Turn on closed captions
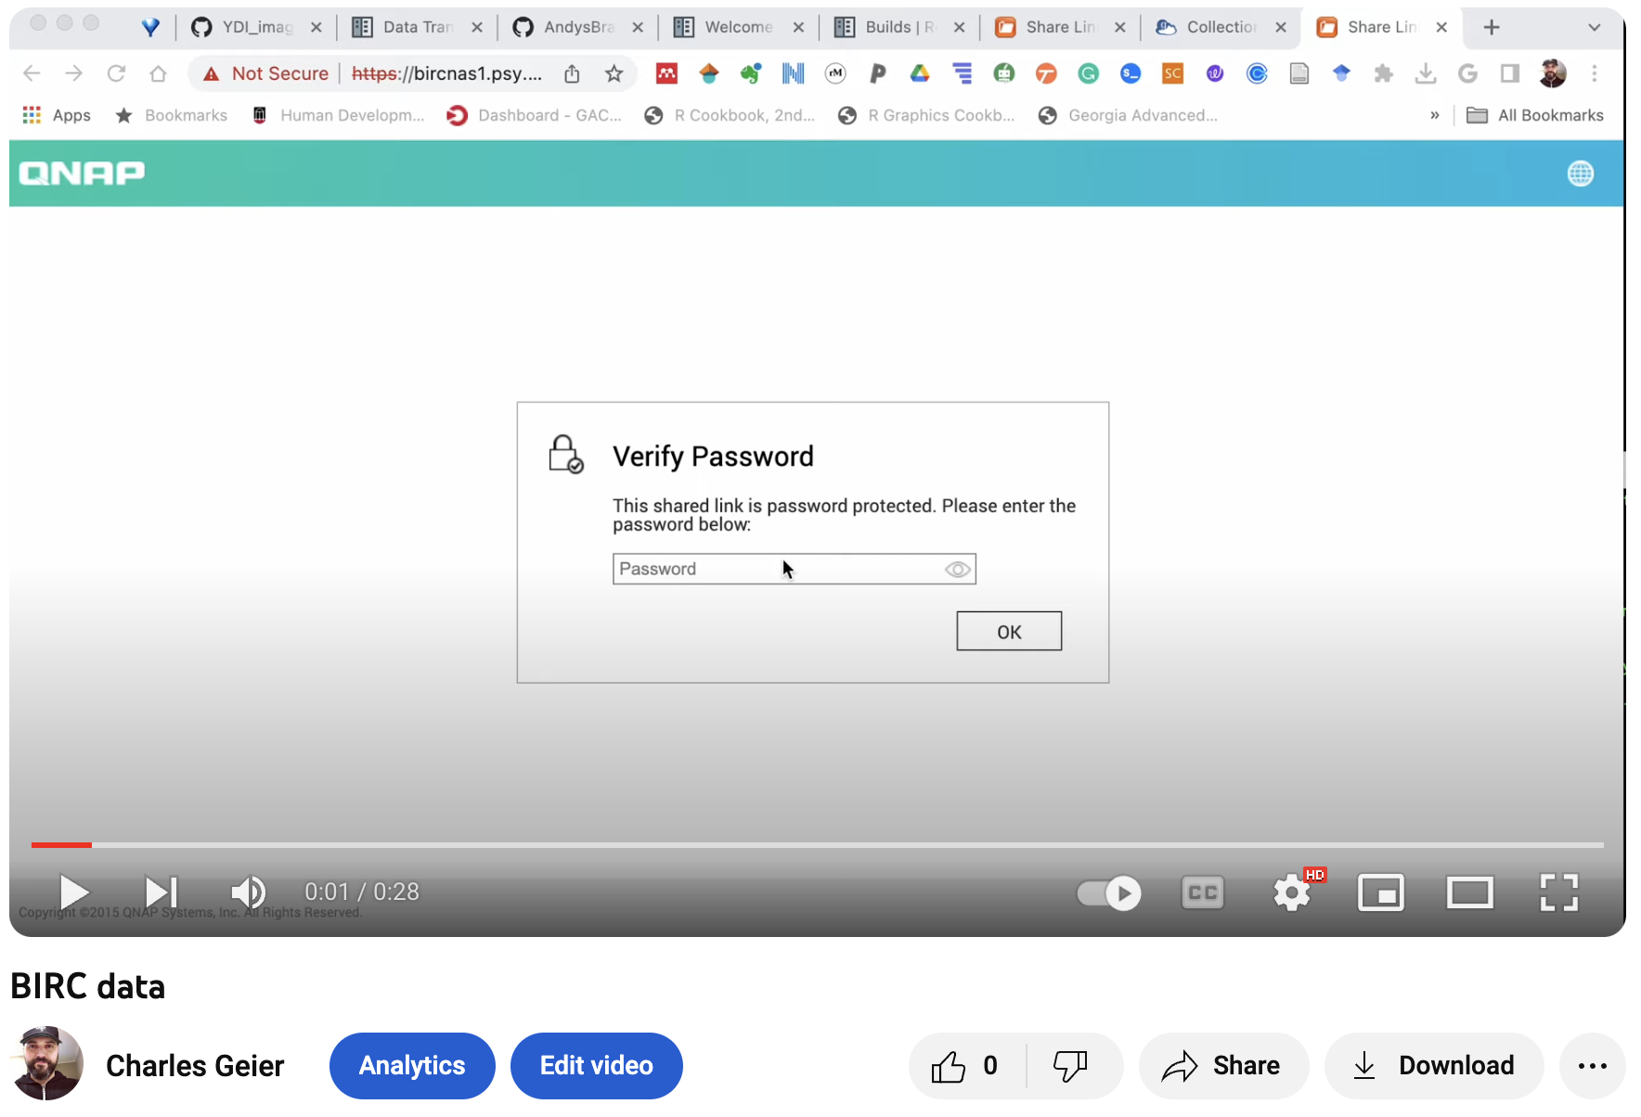Screen dimensions: 1641x1117 (1203, 892)
